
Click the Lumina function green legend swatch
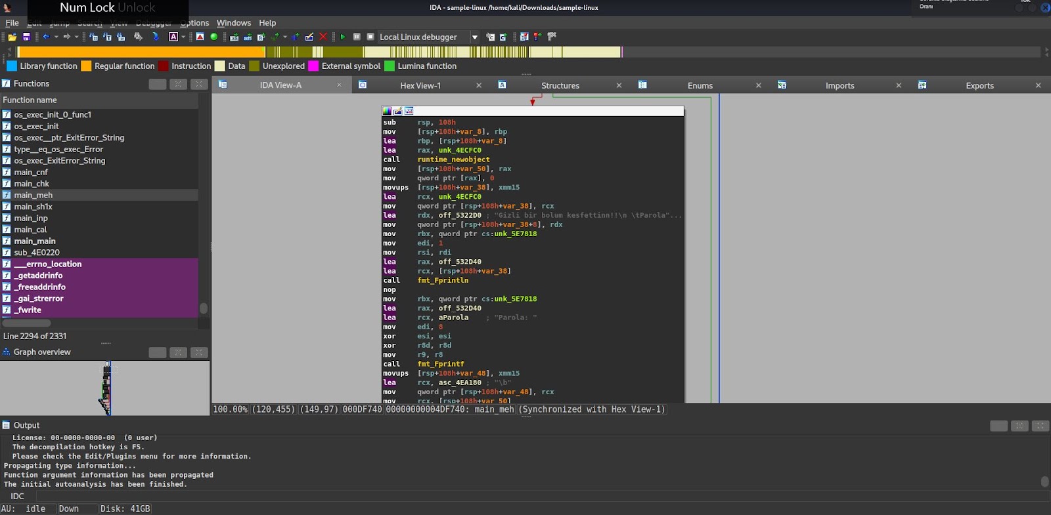point(390,66)
